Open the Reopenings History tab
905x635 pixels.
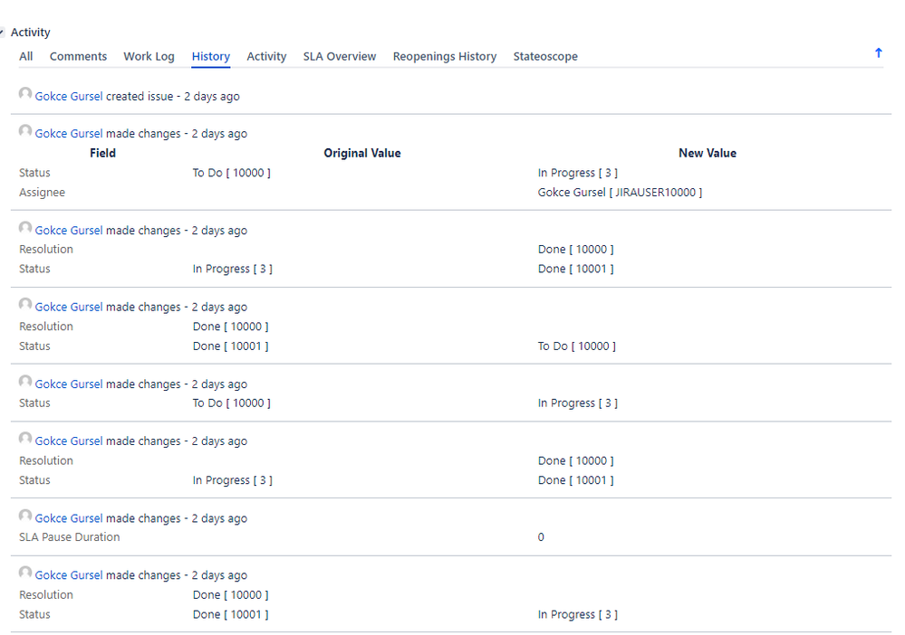[x=445, y=56]
